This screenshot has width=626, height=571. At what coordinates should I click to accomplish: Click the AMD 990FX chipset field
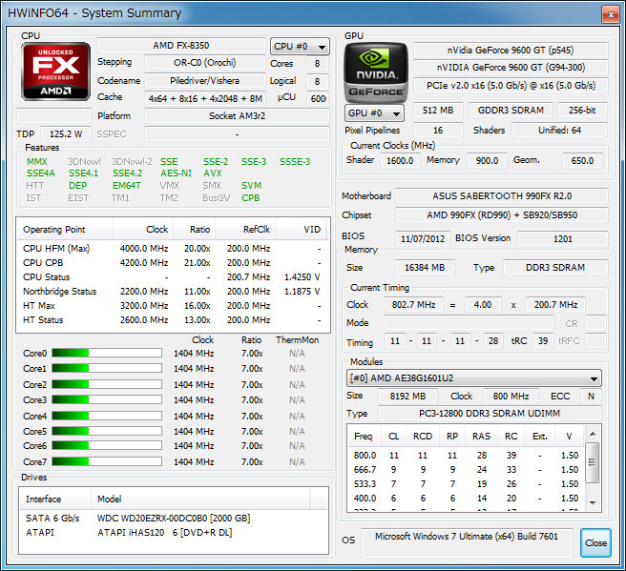coord(502,215)
